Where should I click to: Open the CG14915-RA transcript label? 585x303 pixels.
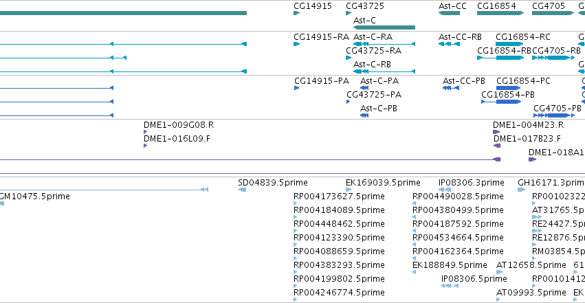tap(321, 37)
